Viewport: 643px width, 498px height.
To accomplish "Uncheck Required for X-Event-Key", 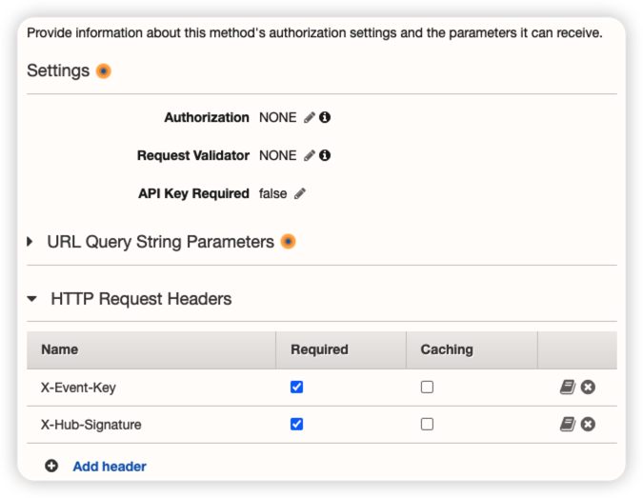I will tap(296, 387).
